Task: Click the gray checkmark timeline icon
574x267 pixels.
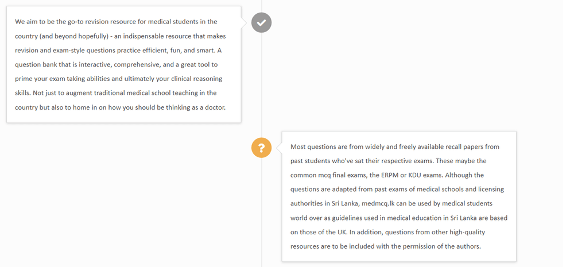Action: coord(261,22)
